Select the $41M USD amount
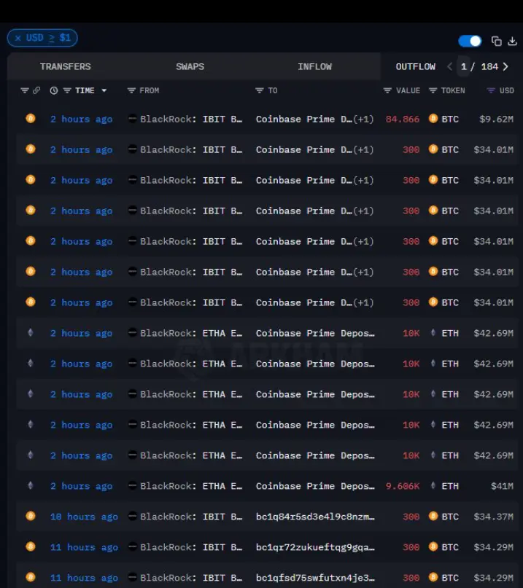Screen dimensions: 523x588 502,487
